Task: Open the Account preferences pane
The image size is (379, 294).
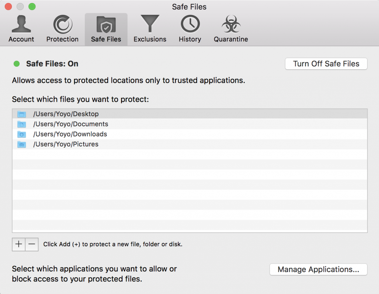Action: 21,29
